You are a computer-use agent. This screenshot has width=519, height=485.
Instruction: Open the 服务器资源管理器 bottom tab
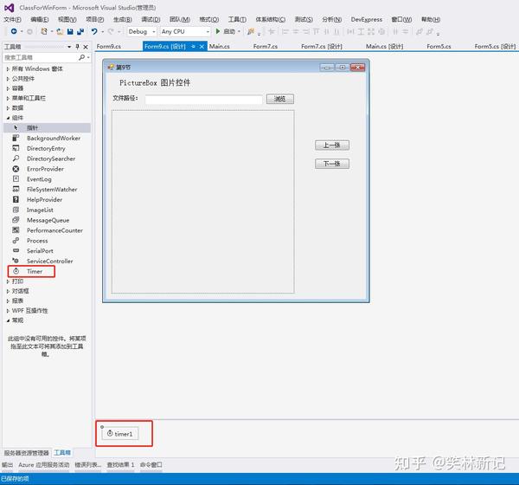tap(27, 452)
